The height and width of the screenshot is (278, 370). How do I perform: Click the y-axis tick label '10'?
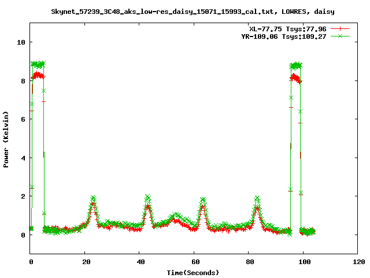point(21,42)
